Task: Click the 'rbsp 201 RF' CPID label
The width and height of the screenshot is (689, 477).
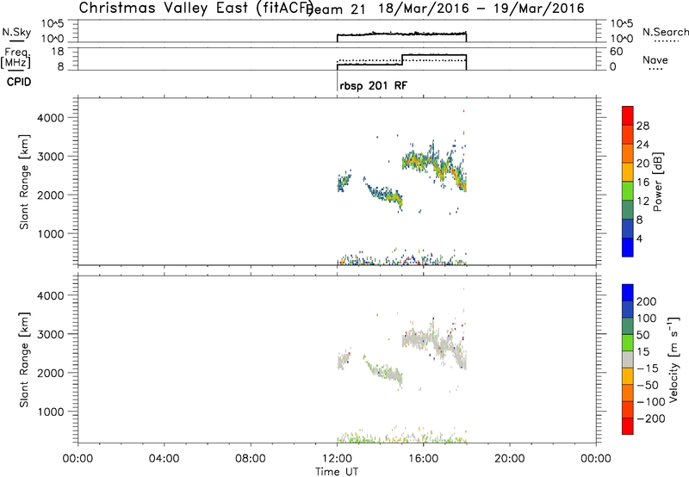Action: point(373,85)
